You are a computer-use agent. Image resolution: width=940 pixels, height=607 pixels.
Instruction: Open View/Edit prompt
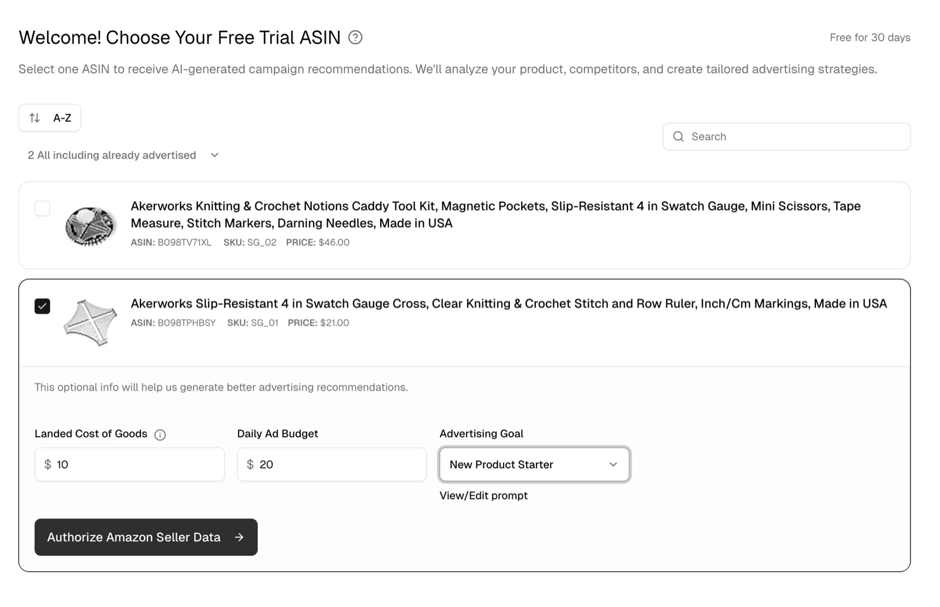click(x=483, y=495)
